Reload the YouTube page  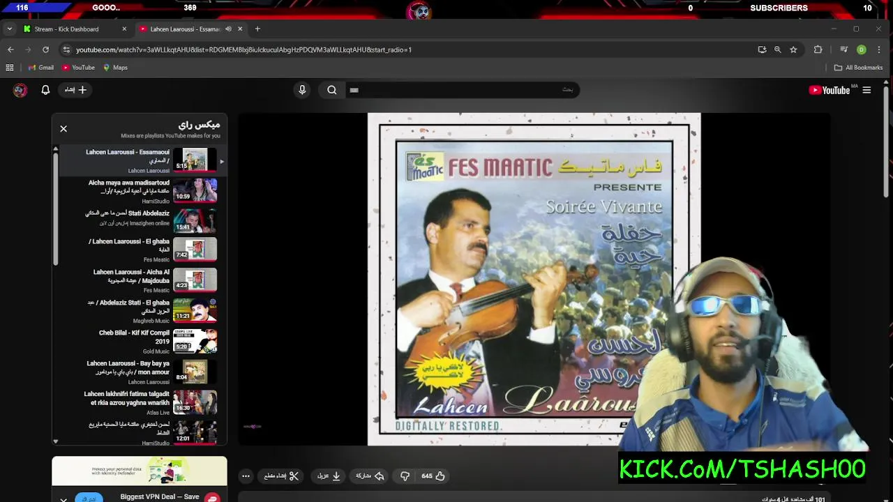[x=45, y=50]
